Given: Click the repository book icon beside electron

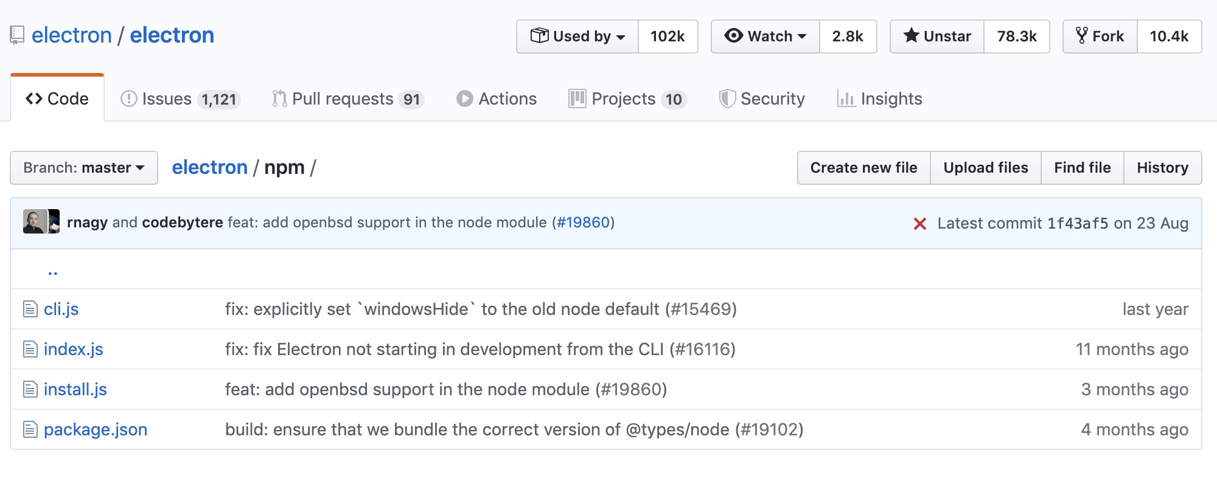Looking at the screenshot, I should point(17,35).
